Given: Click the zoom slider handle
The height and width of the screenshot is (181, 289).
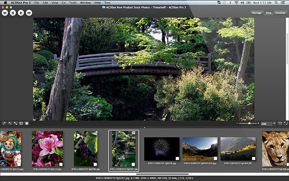Looking at the screenshot, I should point(249,124).
